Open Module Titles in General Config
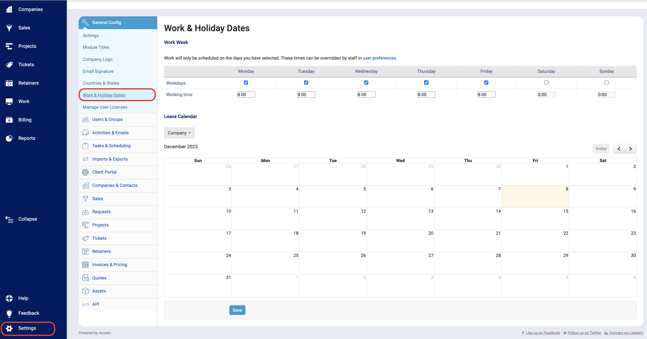 tap(96, 47)
